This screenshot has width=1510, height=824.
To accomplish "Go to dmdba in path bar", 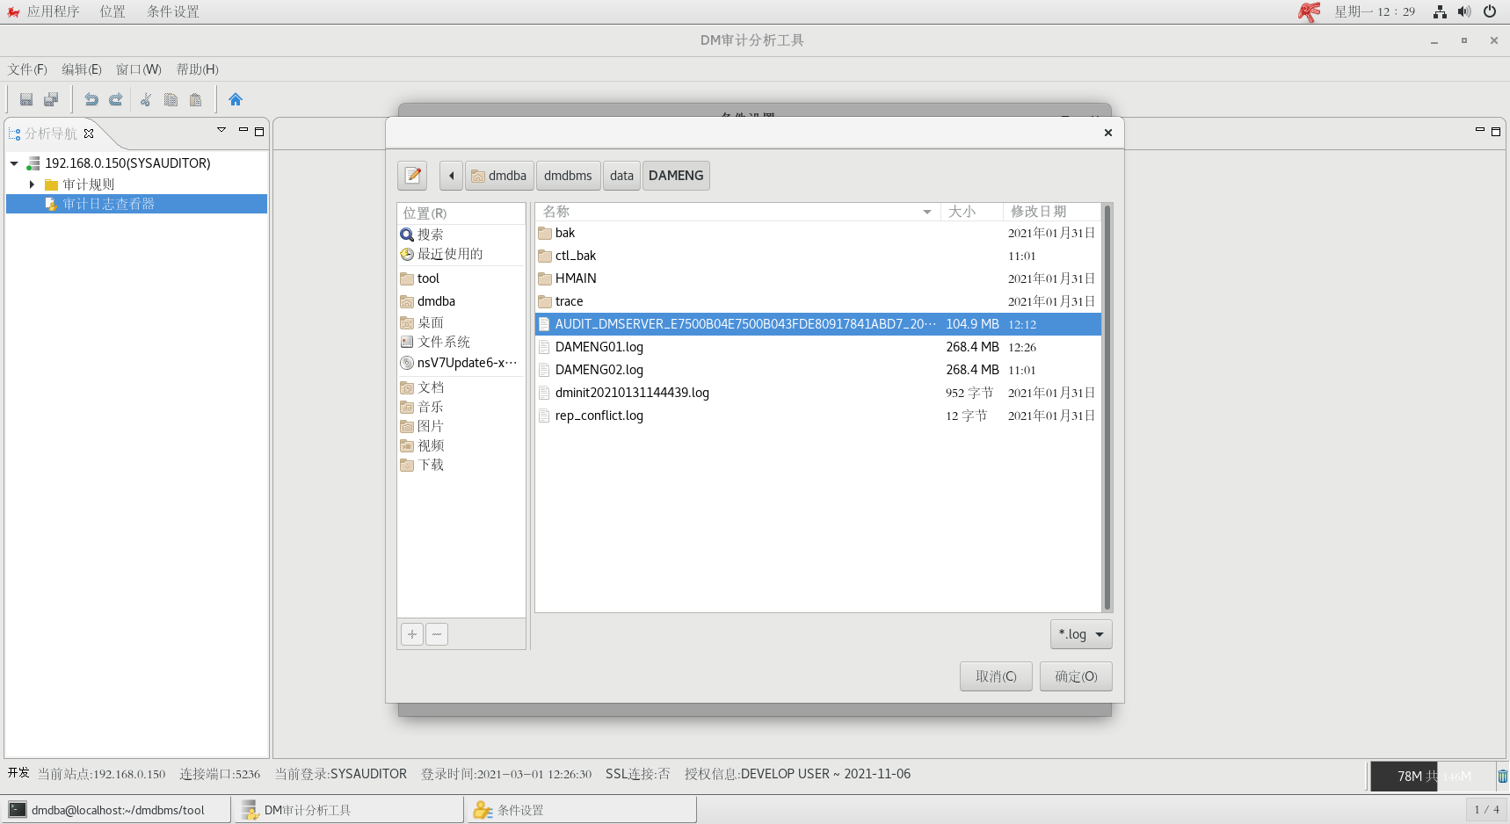I will click(x=499, y=176).
